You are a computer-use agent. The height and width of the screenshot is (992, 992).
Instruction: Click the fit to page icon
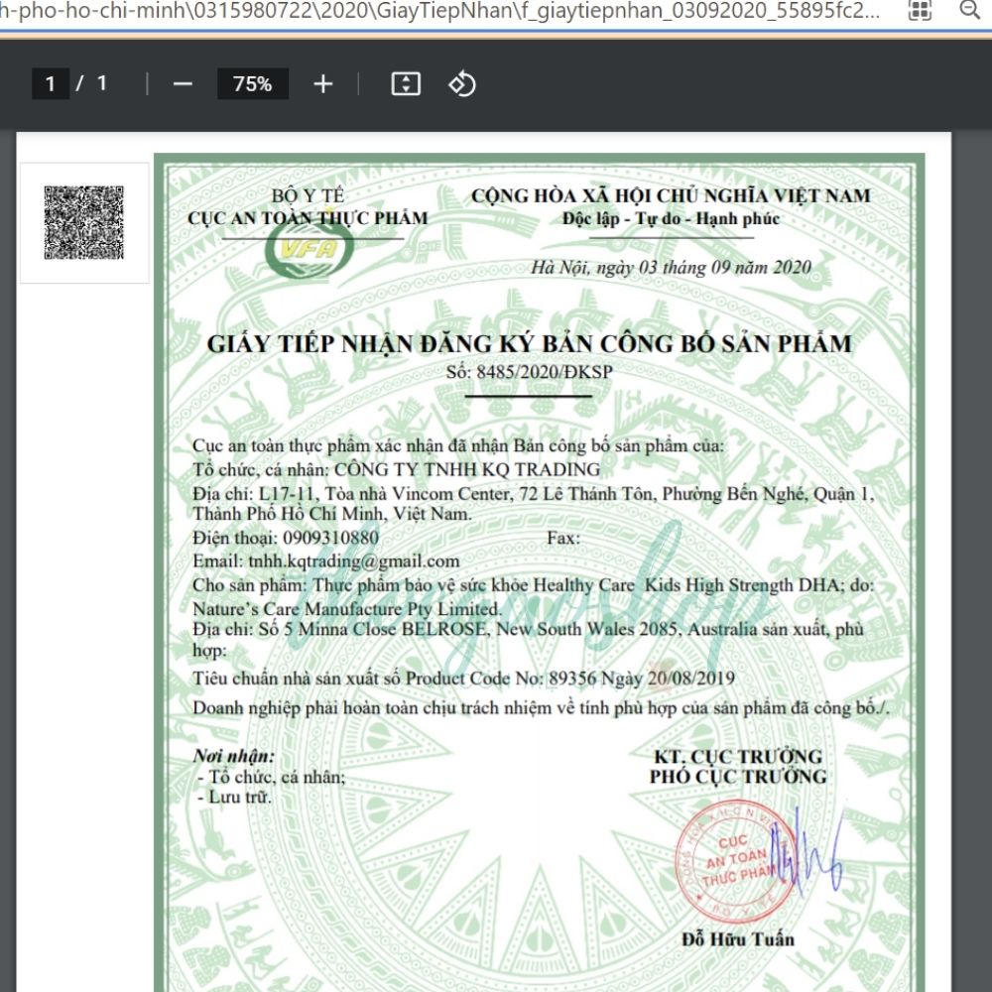[406, 84]
